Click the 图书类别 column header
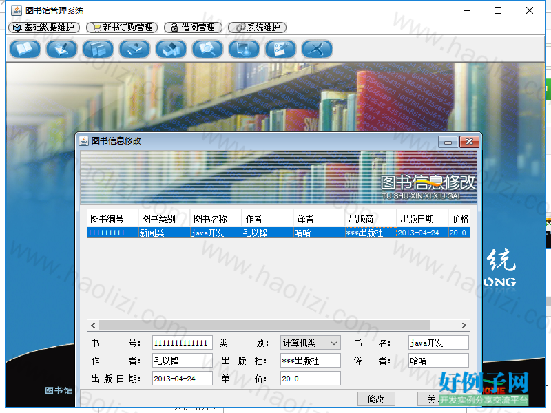551x413 pixels. pyautogui.click(x=164, y=219)
